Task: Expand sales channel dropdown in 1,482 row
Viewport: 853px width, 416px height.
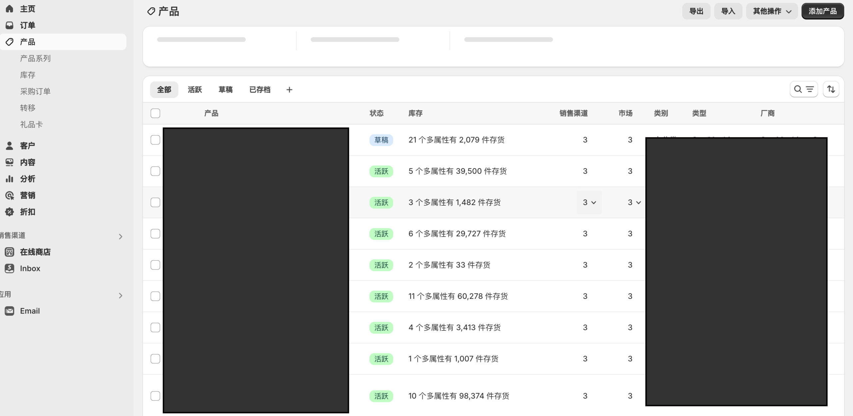Action: coord(589,202)
